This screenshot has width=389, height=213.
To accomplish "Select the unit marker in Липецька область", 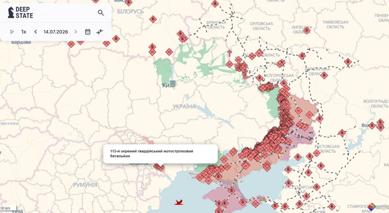I will [307, 30].
